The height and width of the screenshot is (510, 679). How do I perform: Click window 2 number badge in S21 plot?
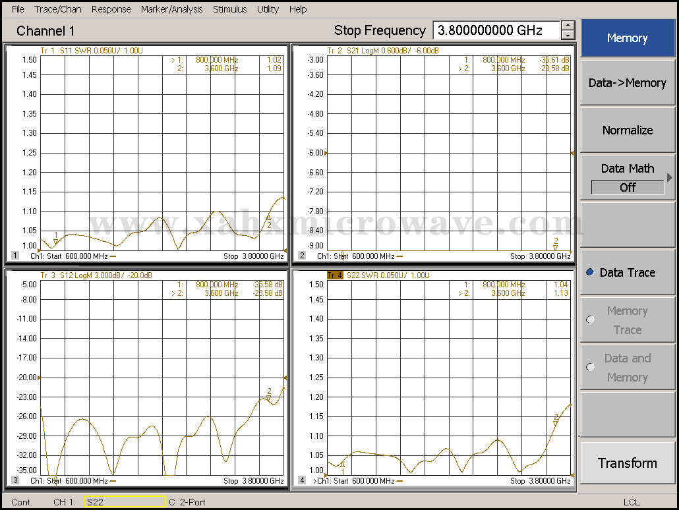pyautogui.click(x=302, y=256)
